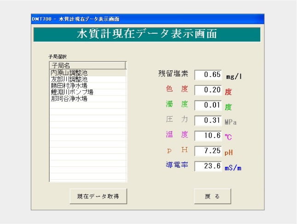Pick the 鯉淵川ポンプ場 list entry
The width and height of the screenshot is (297, 224).
point(72,92)
